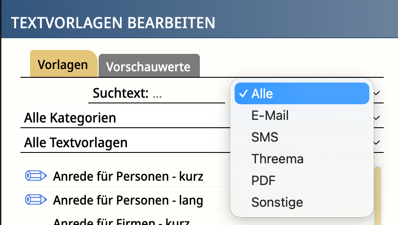Click the chevron of the type filter dropdown

pos(377,93)
